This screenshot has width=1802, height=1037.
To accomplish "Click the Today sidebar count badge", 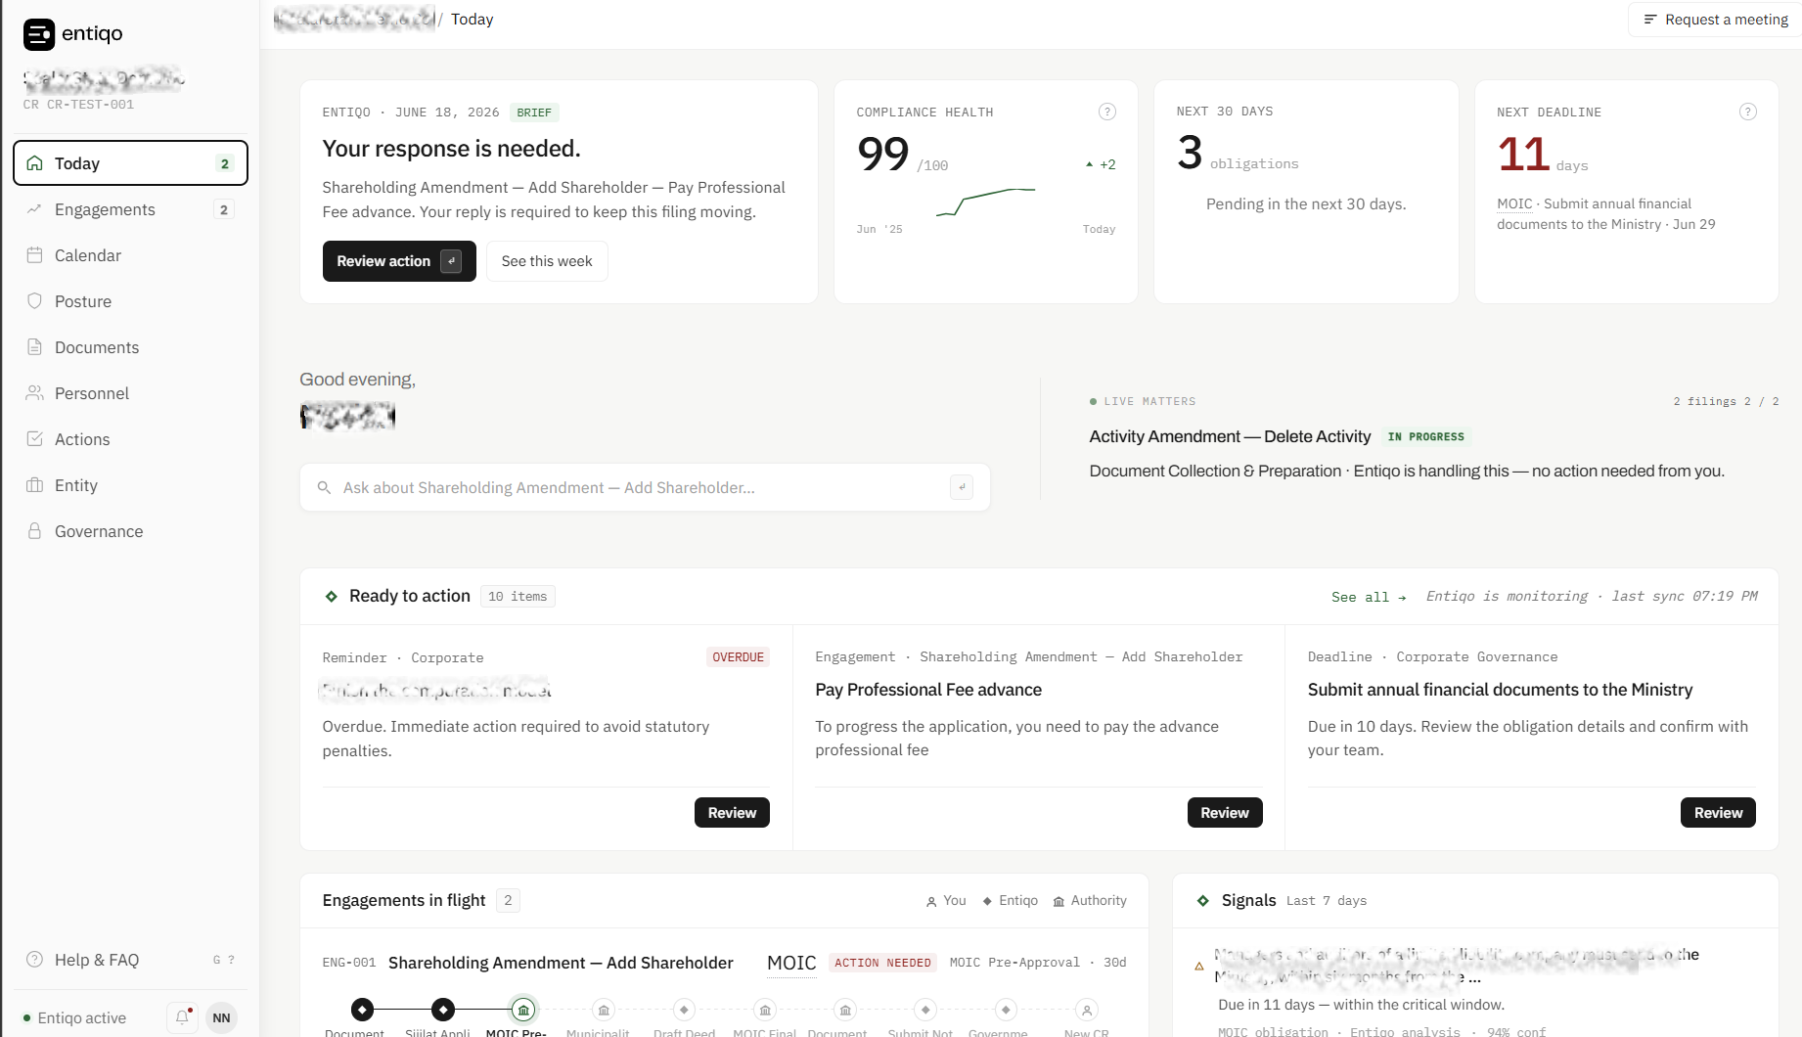I will [x=225, y=163].
